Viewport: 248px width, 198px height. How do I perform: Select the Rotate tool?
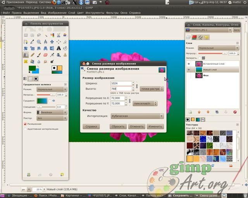click(x=26, y=48)
